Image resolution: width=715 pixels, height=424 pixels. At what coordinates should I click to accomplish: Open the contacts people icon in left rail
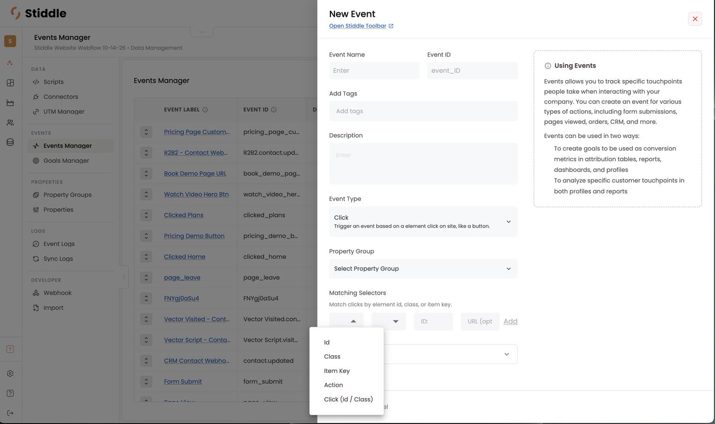10,122
